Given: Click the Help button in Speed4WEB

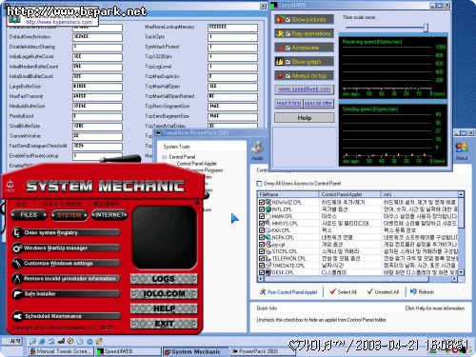Looking at the screenshot, I should tap(304, 118).
